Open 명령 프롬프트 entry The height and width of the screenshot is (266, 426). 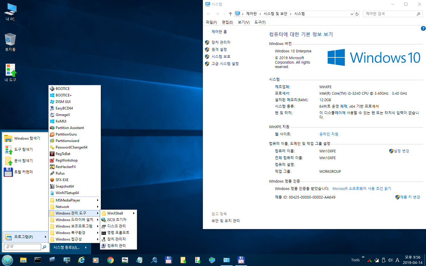pyautogui.click(x=118, y=233)
